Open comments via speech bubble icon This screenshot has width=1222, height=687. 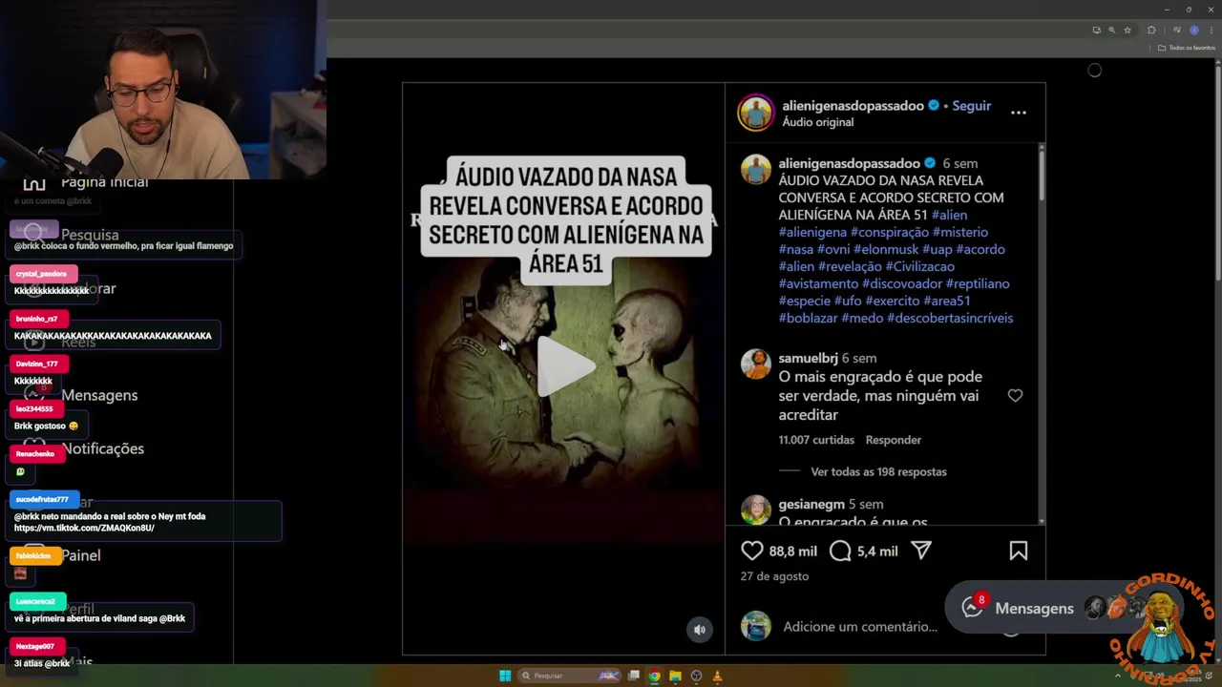coord(840,551)
